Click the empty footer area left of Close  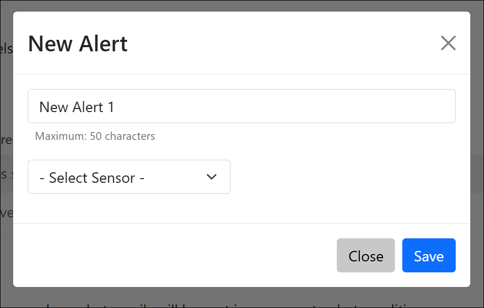(x=173, y=256)
